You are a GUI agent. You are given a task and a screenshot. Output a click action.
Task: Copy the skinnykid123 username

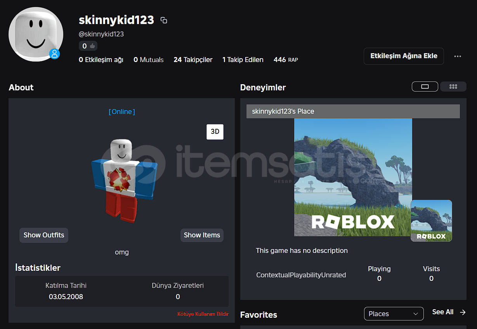tap(164, 21)
